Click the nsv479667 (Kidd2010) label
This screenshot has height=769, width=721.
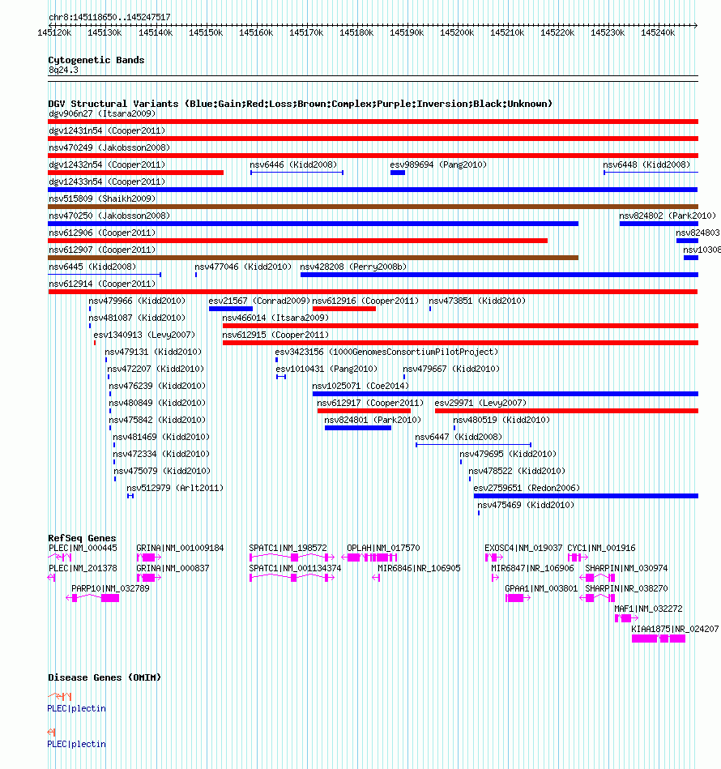[451, 369]
